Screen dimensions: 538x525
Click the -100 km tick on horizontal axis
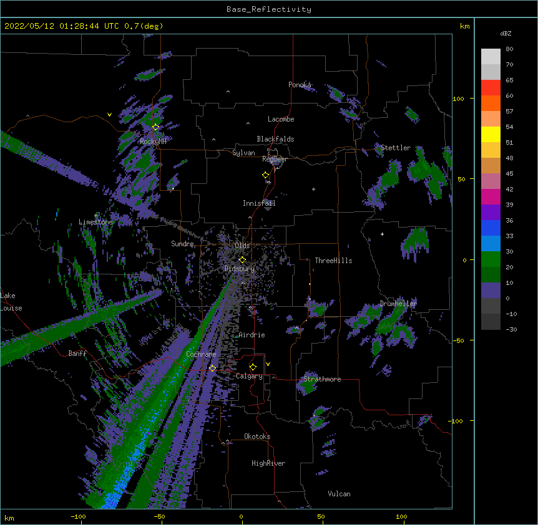(78, 516)
